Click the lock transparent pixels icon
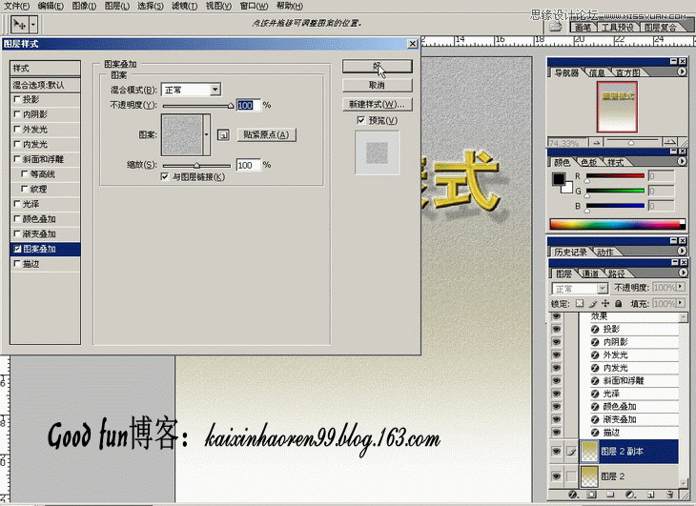696x506 pixels. tap(580, 303)
